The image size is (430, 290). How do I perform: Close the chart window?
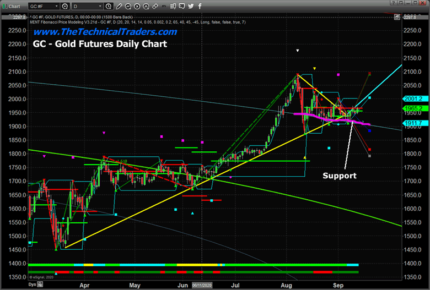pyautogui.click(x=424, y=3)
